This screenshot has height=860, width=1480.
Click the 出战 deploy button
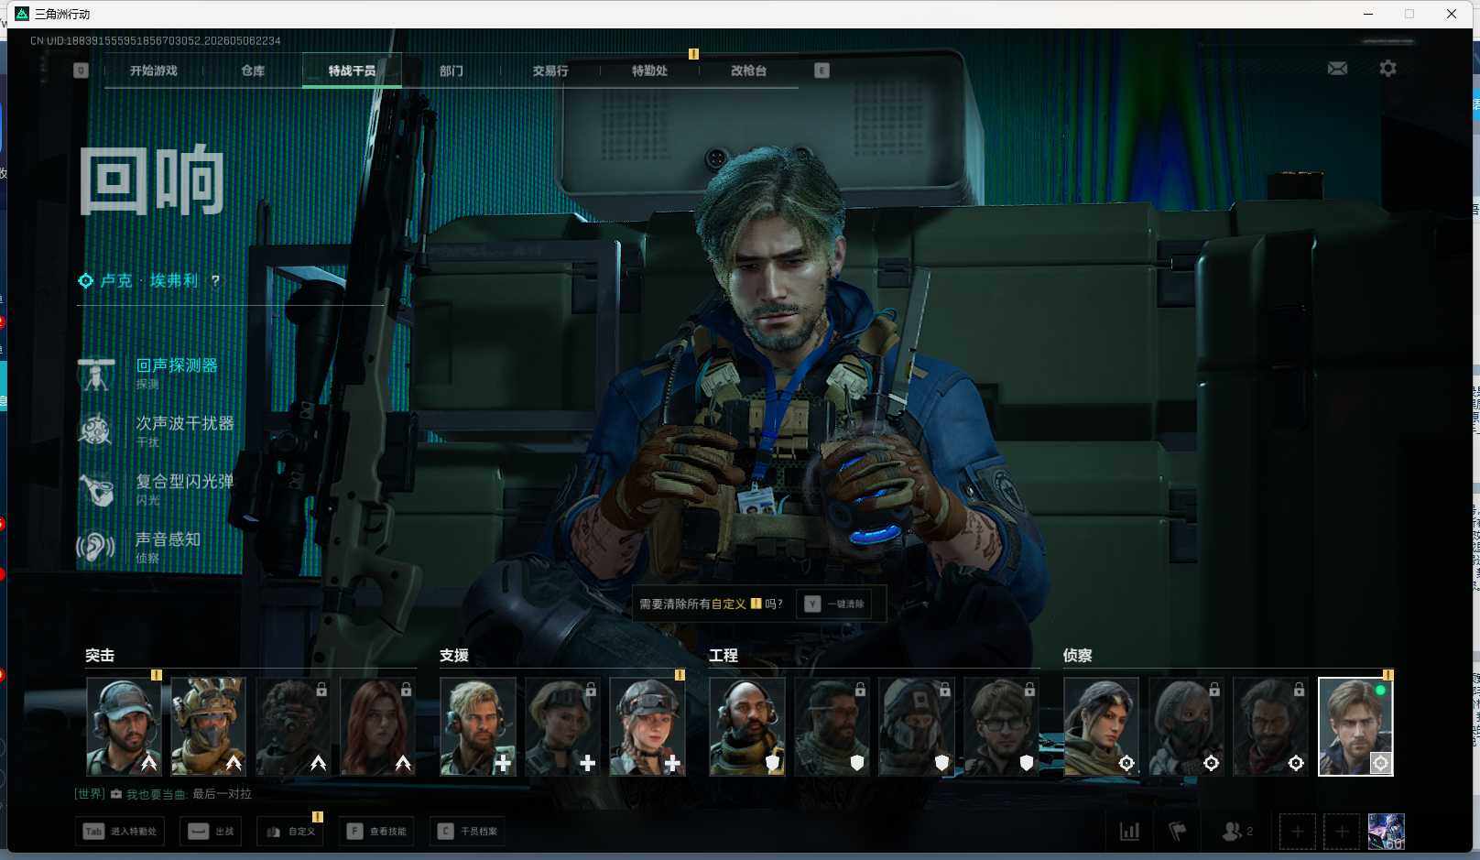pyautogui.click(x=212, y=832)
